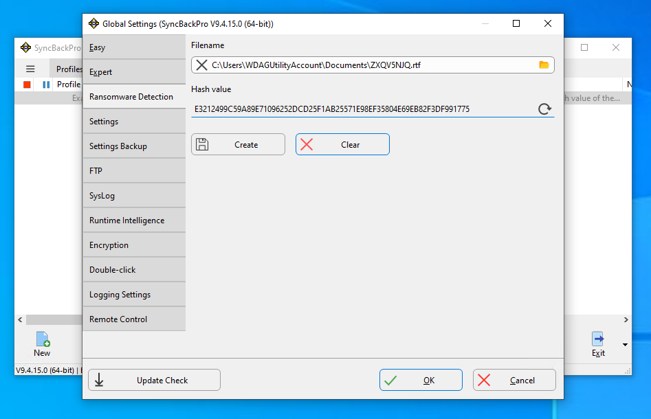Open the Logging Settings tab
Image resolution: width=651 pixels, height=419 pixels.
pos(134,295)
